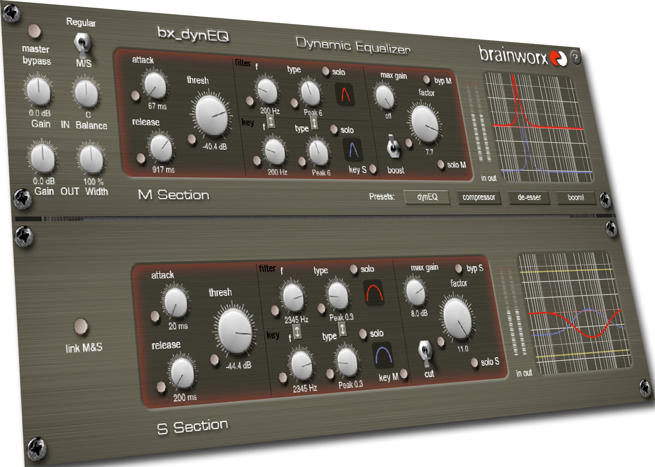Click the M section filter type knob (Peak 6)
Image resolution: width=655 pixels, height=467 pixels.
tap(310, 93)
